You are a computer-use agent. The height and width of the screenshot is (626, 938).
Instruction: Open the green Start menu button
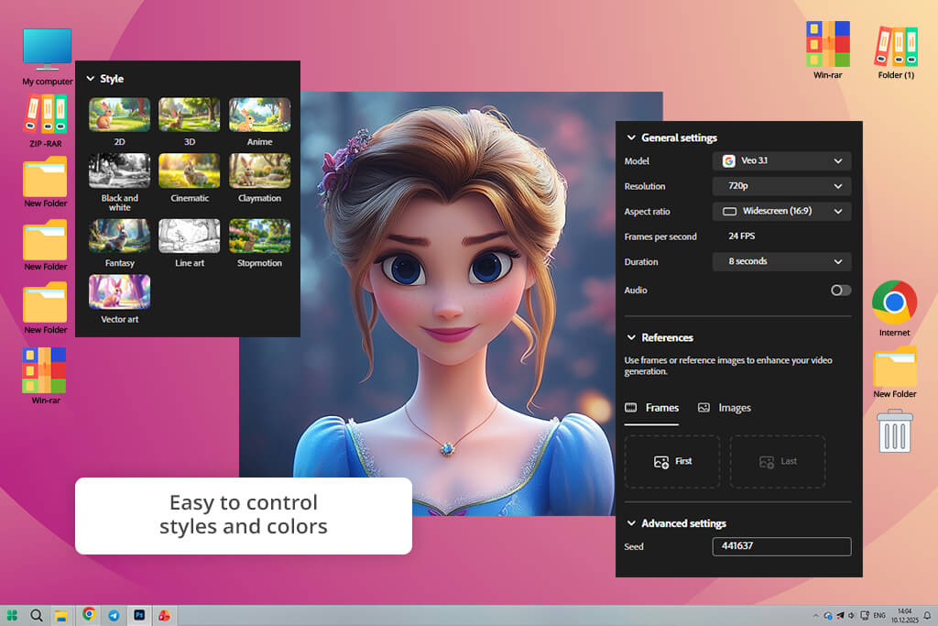(x=11, y=615)
